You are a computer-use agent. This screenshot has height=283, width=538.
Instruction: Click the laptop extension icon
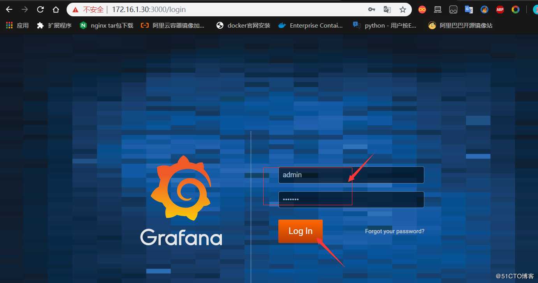438,9
